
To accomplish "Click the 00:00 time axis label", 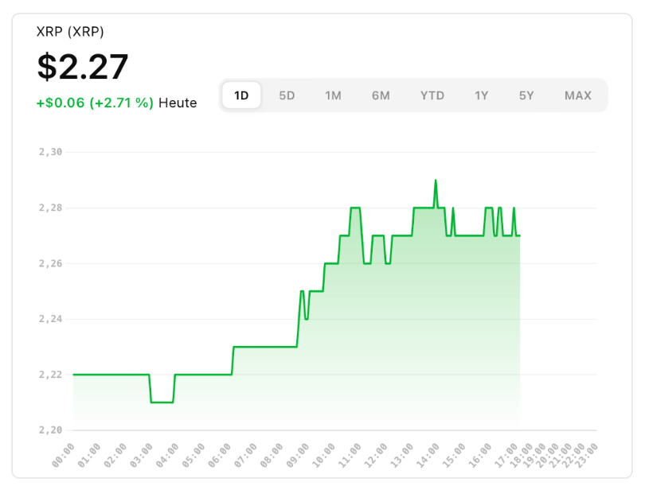I will point(64,456).
